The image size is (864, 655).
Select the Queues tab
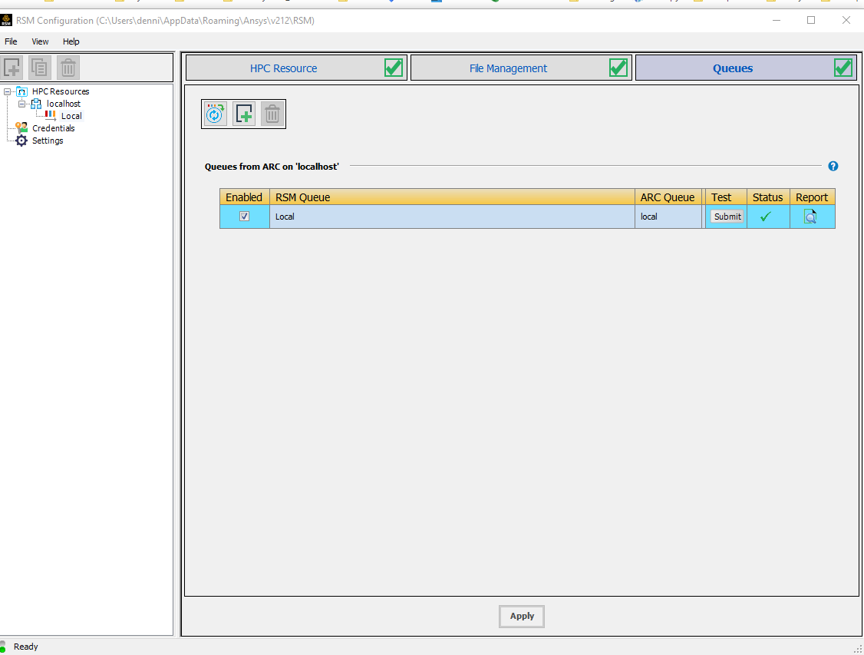(x=746, y=68)
